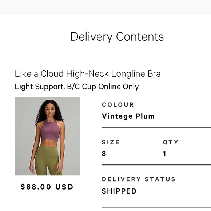Click the green leggings in the product photo
This screenshot has height=211, width=211.
pos(47,160)
